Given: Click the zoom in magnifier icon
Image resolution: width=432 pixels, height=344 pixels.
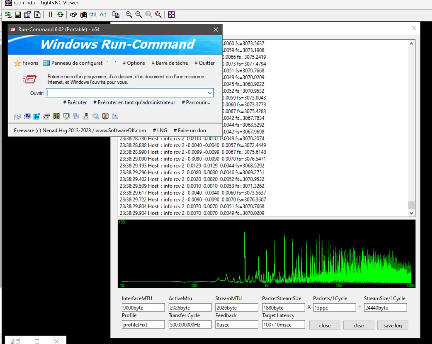Looking at the screenshot, I should [x=129, y=15].
